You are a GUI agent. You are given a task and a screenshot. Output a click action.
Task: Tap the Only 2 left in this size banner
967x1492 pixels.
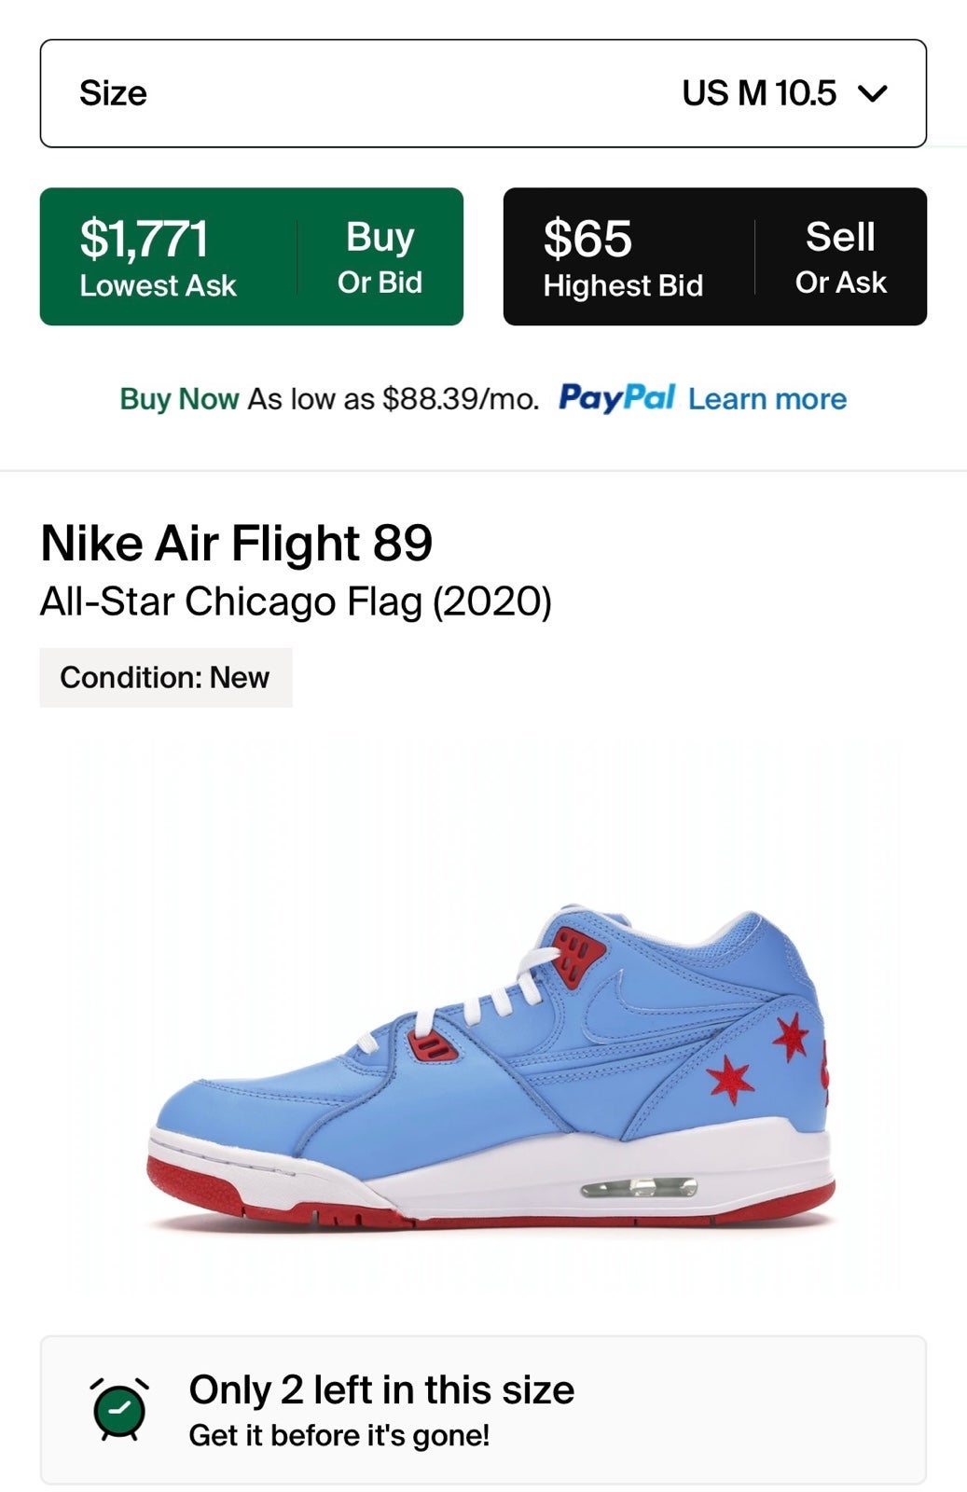coord(483,1410)
